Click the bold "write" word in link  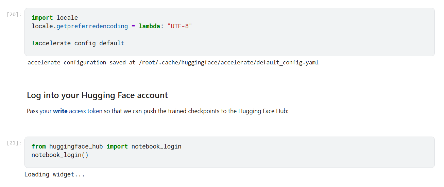(x=60, y=111)
